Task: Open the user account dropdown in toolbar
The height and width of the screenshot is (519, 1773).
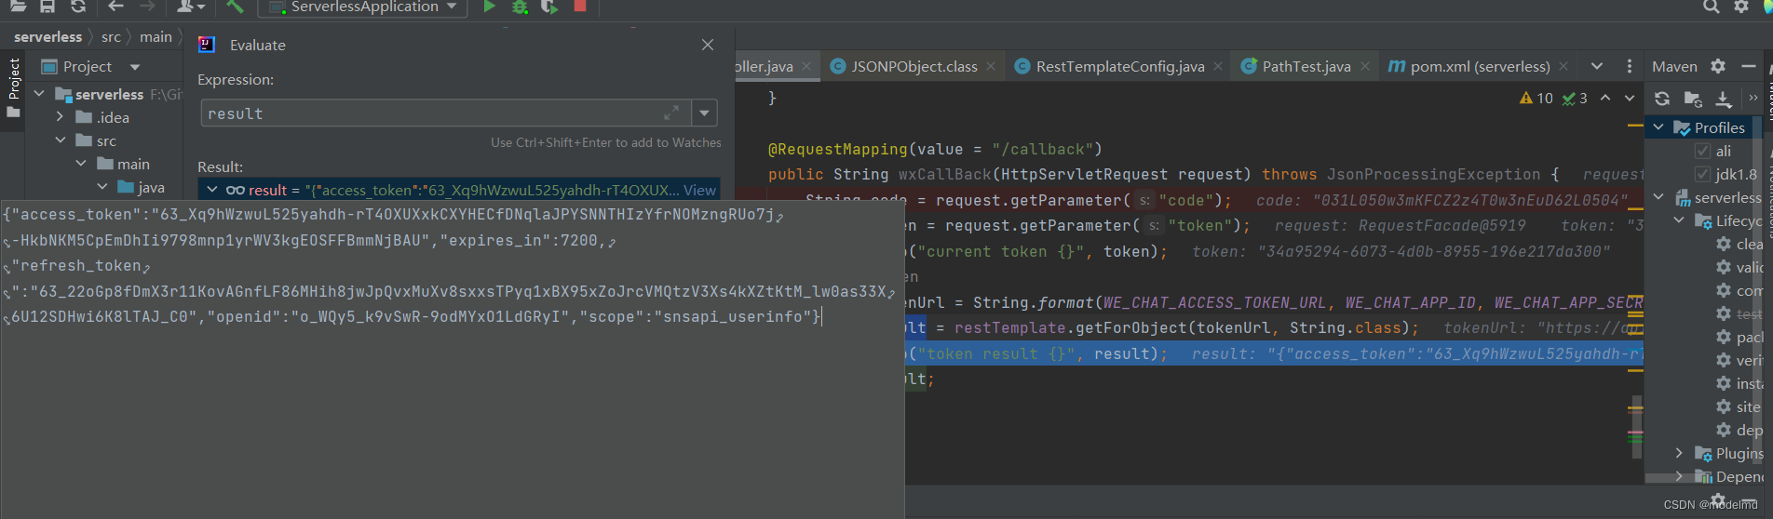Action: coord(190,7)
